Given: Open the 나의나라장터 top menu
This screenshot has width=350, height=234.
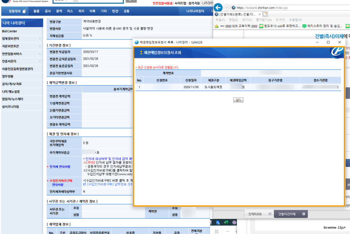Looking at the screenshot, I should (x=195, y=11).
